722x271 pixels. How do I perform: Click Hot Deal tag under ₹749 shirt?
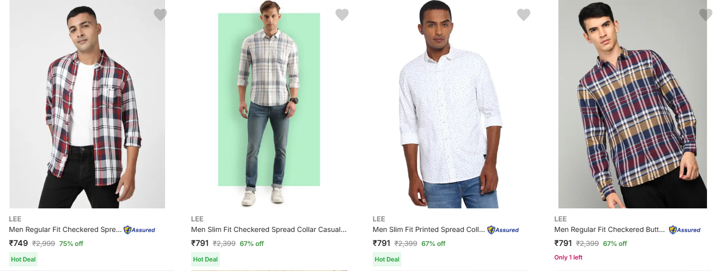click(24, 259)
